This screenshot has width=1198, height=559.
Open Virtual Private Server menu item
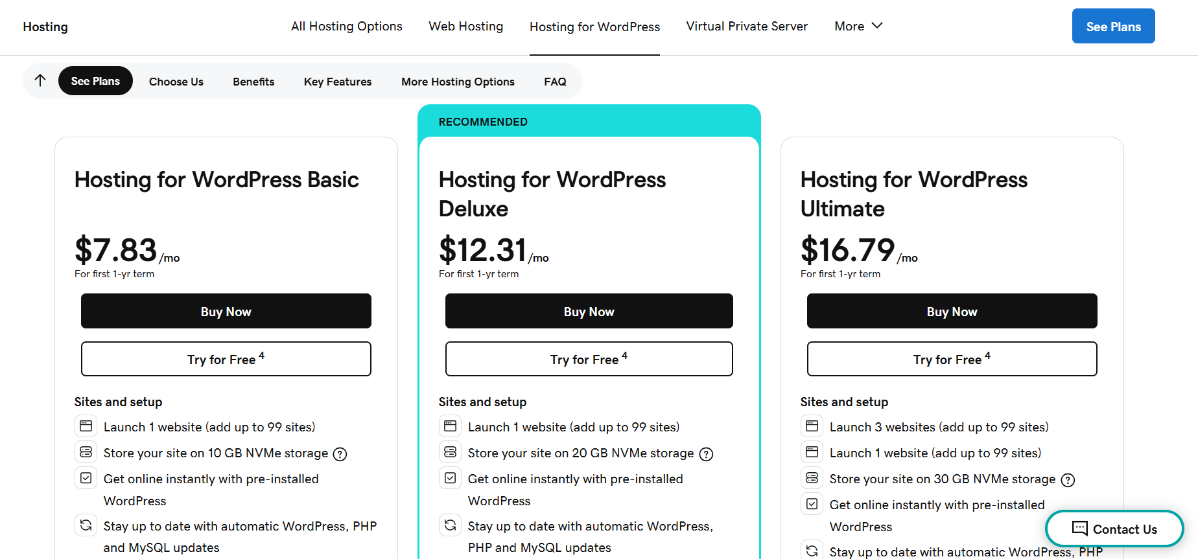coord(747,27)
